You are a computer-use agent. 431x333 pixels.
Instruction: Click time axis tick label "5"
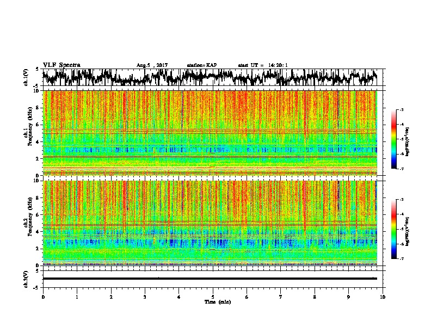coord(213,297)
